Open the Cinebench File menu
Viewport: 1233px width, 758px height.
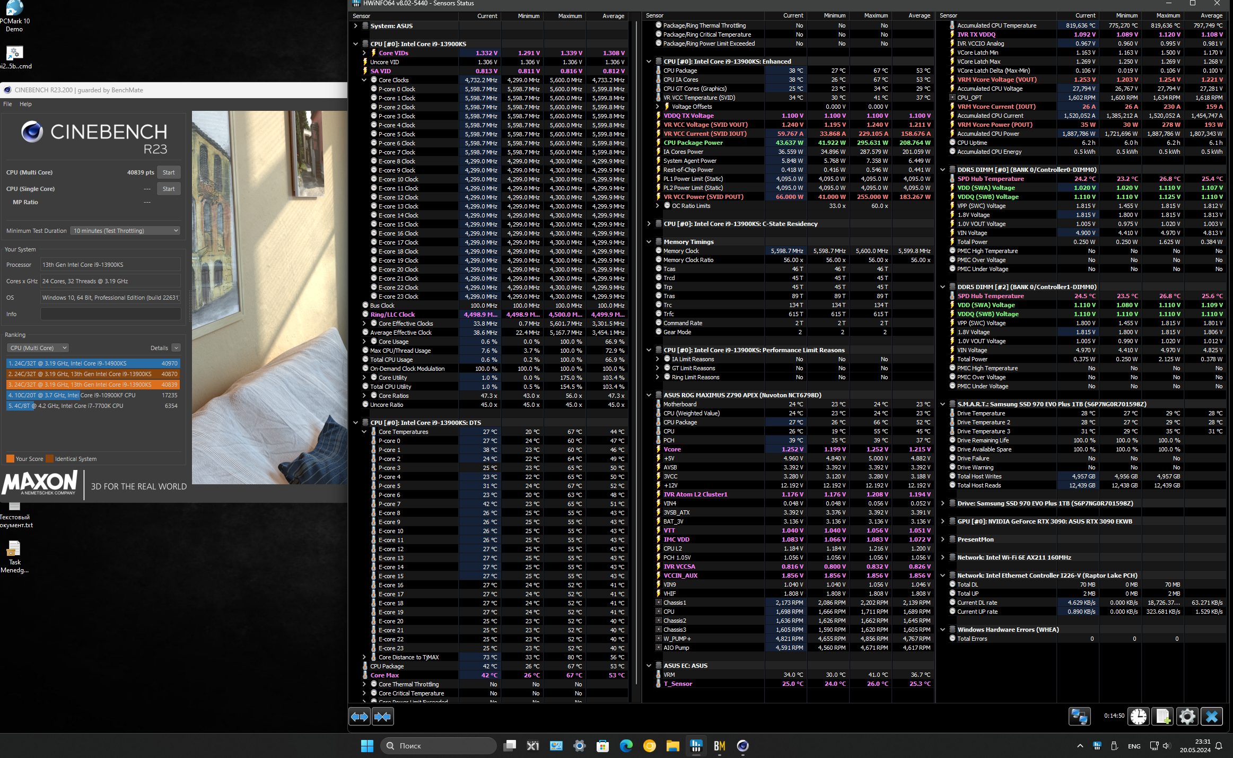pyautogui.click(x=7, y=104)
